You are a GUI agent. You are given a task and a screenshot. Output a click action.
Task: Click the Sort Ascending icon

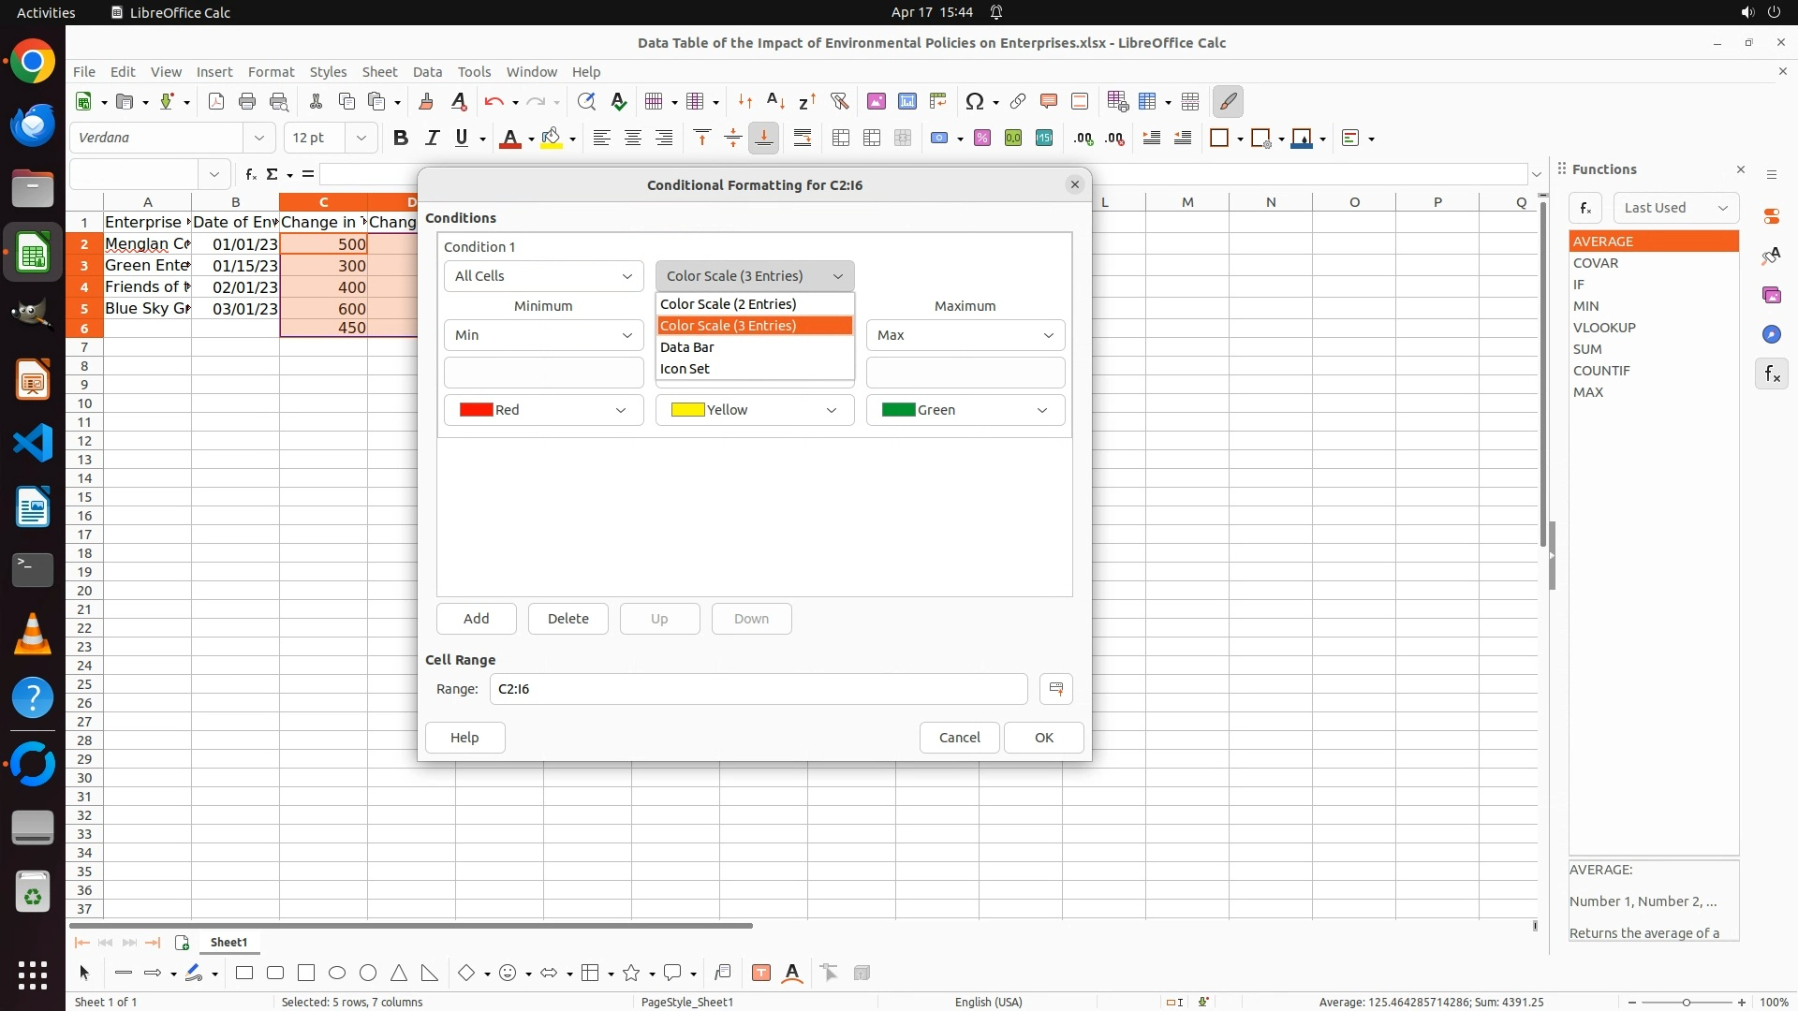pos(775,102)
